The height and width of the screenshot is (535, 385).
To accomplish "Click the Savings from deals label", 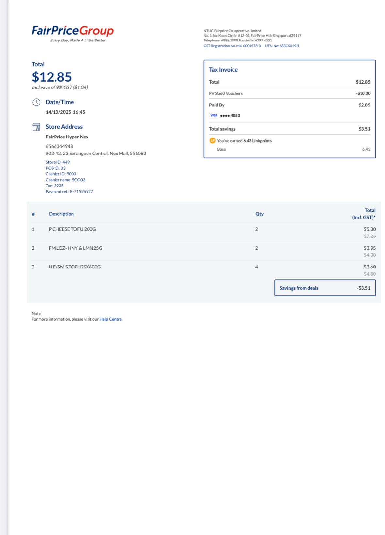I will pos(299,288).
